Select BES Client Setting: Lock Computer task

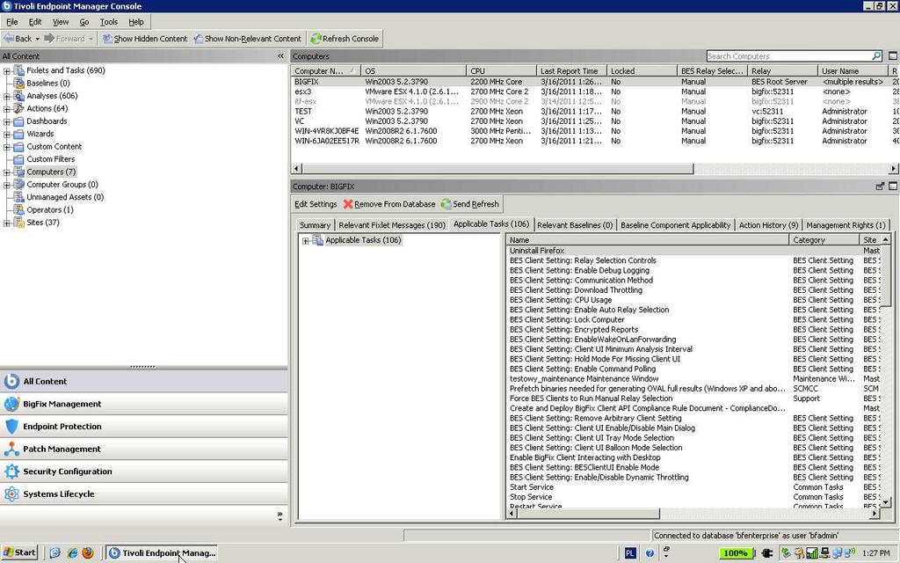(x=694, y=319)
